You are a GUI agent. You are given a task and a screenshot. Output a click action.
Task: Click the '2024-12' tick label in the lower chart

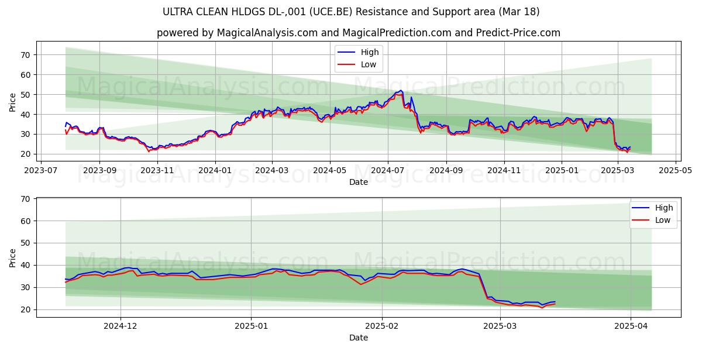click(121, 325)
